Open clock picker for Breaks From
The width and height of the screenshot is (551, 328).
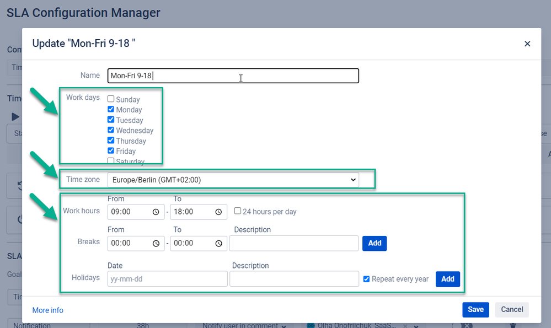156,243
